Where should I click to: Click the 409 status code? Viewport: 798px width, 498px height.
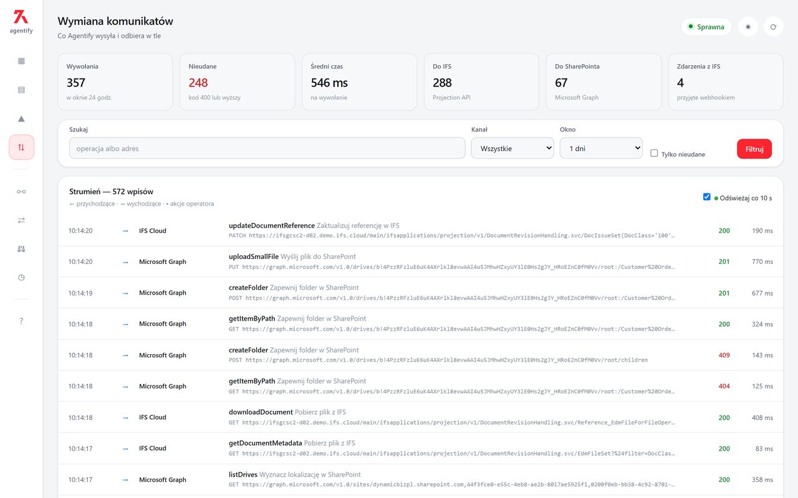(724, 355)
